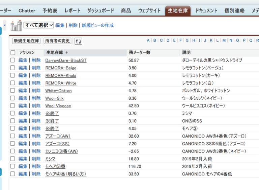Click the 説明 column header
Image resolution: width=259 pixels, height=190 pixels.
(x=186, y=53)
